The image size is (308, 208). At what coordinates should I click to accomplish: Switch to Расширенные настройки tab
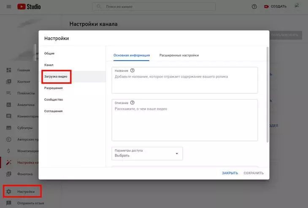coord(179,55)
